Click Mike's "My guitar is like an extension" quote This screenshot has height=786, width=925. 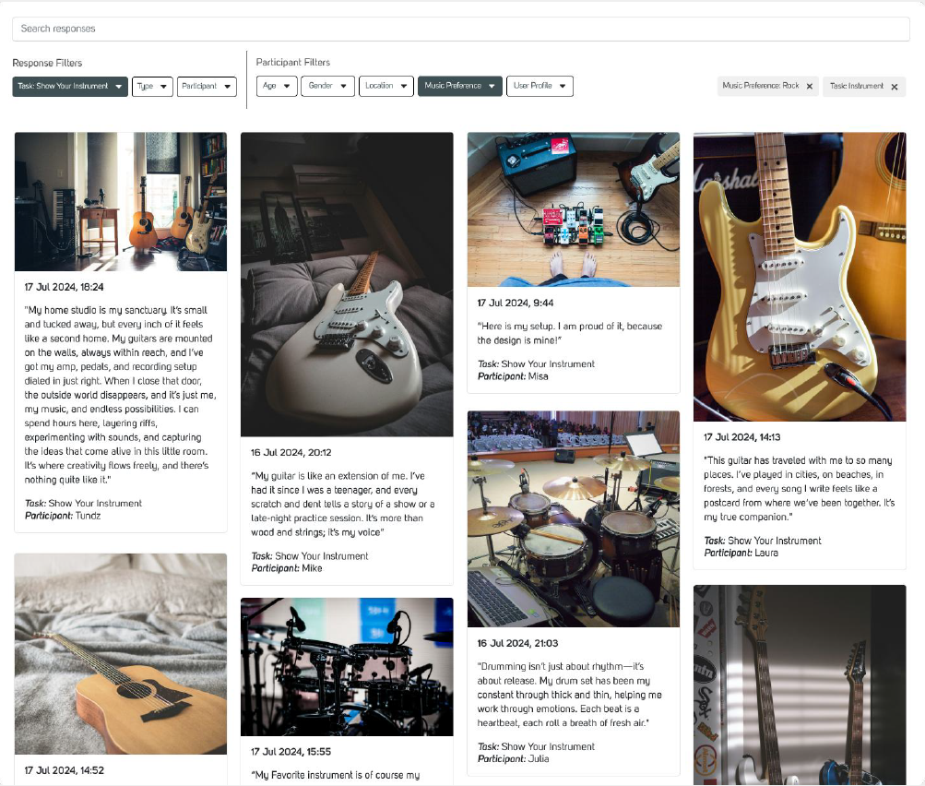coord(343,504)
